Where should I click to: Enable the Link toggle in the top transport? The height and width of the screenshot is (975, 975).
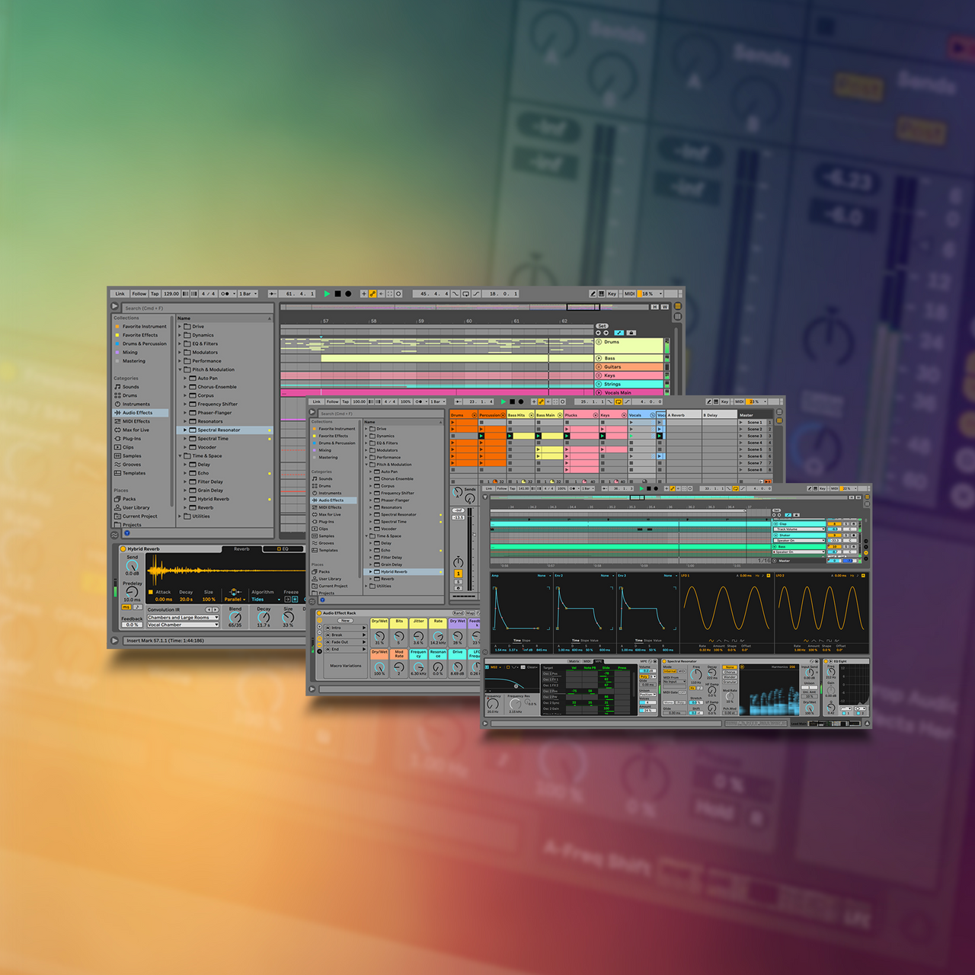tap(120, 293)
